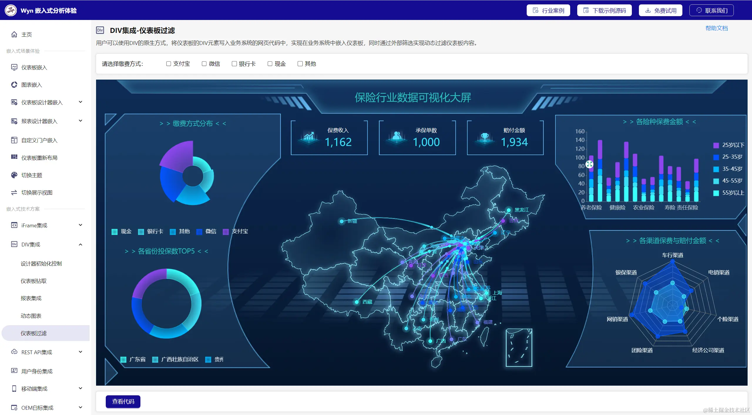Expand the iFrame集成 chevron

pos(80,225)
